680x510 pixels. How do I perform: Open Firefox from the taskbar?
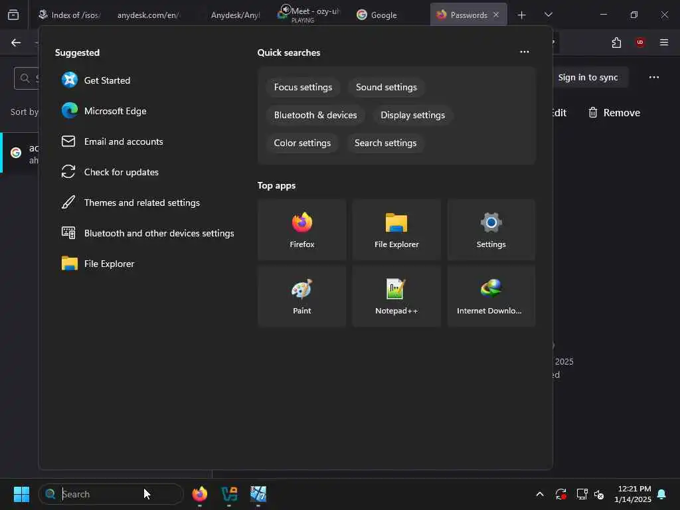(199, 494)
